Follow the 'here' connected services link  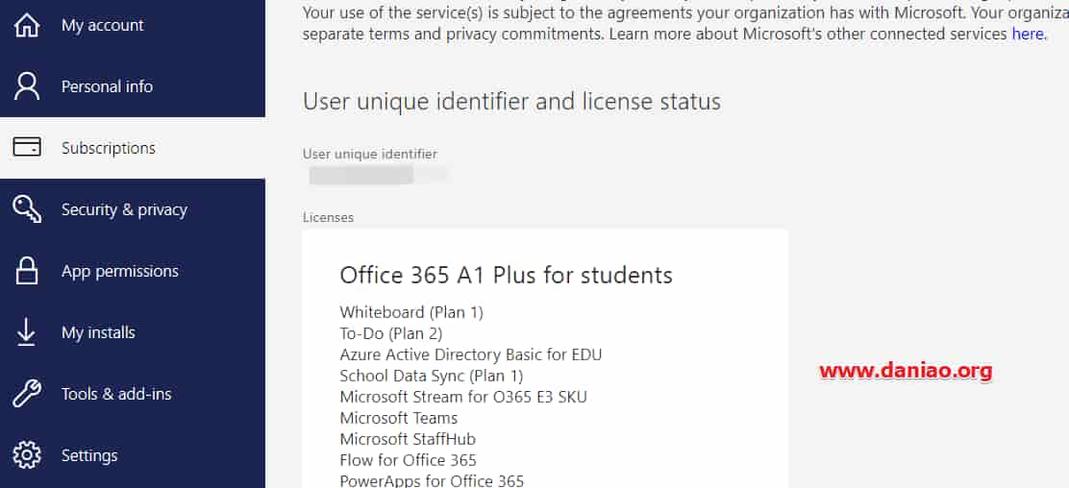click(1028, 34)
